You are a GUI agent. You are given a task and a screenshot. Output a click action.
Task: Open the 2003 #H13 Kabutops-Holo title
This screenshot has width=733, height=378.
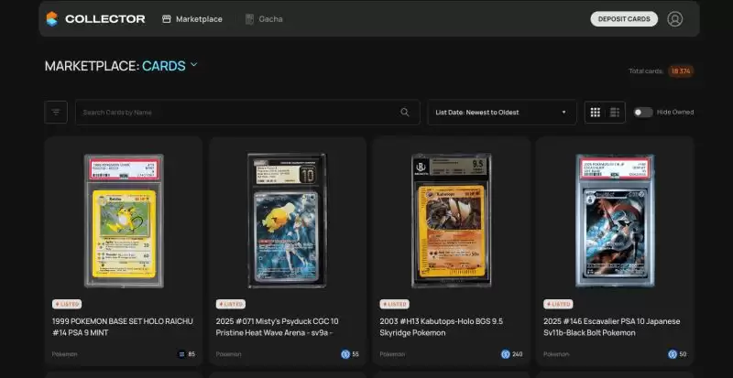tap(442, 327)
